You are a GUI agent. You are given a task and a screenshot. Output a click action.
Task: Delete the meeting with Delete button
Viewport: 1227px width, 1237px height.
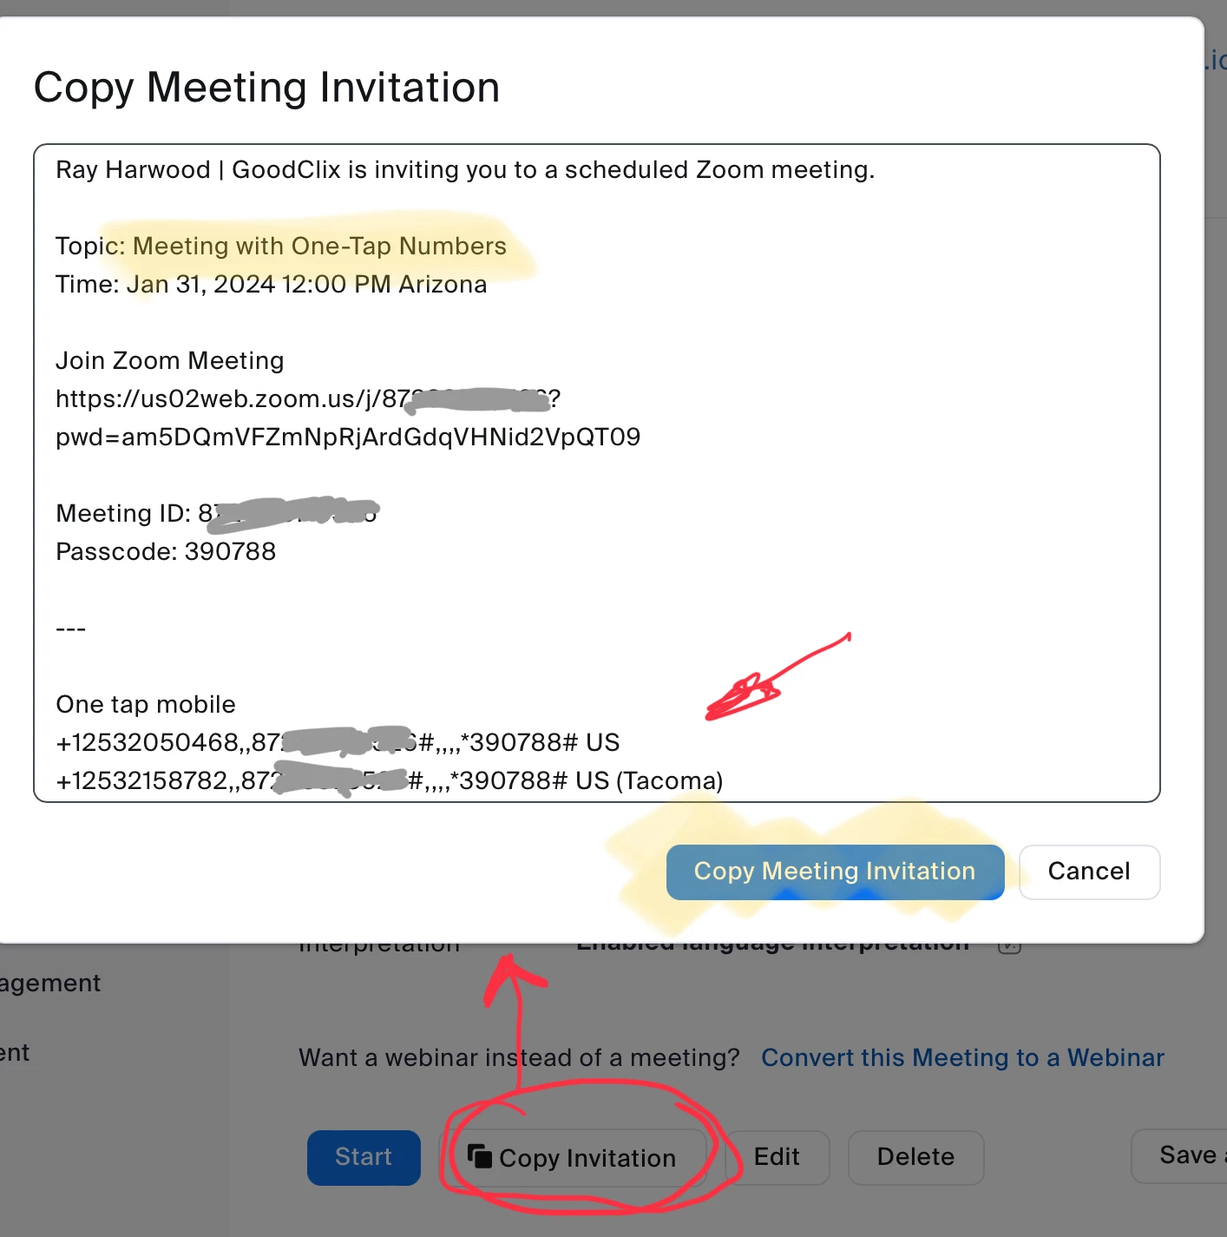click(x=915, y=1157)
